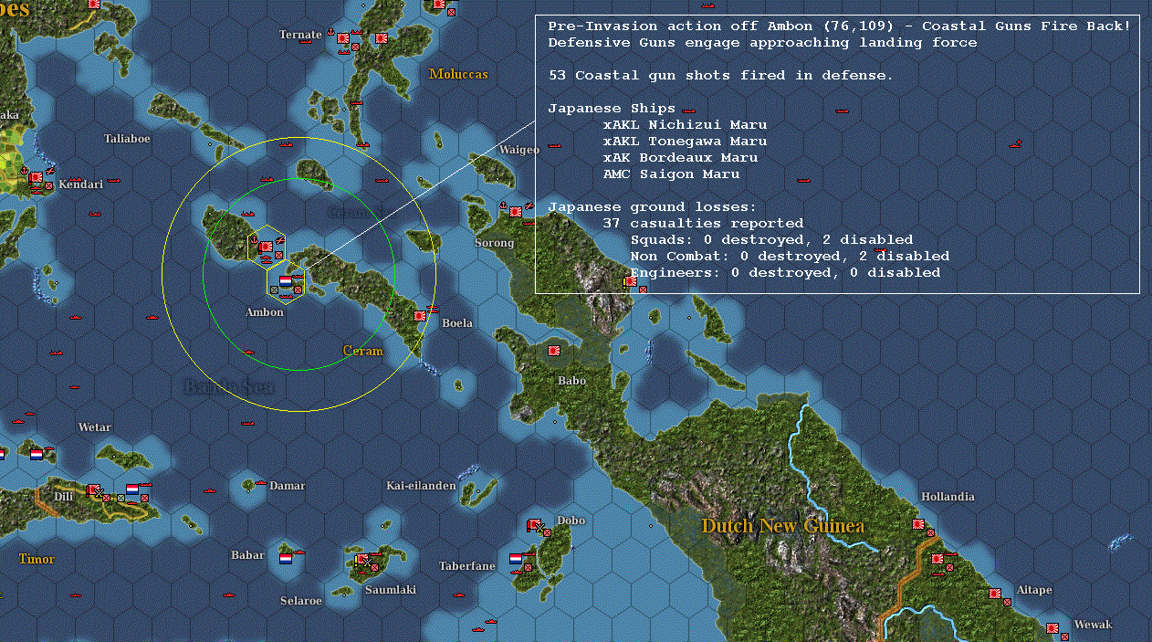Select the Japanese flag at Boela

(420, 315)
